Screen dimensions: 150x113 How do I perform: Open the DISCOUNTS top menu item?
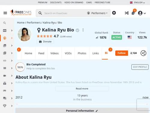[56, 2]
